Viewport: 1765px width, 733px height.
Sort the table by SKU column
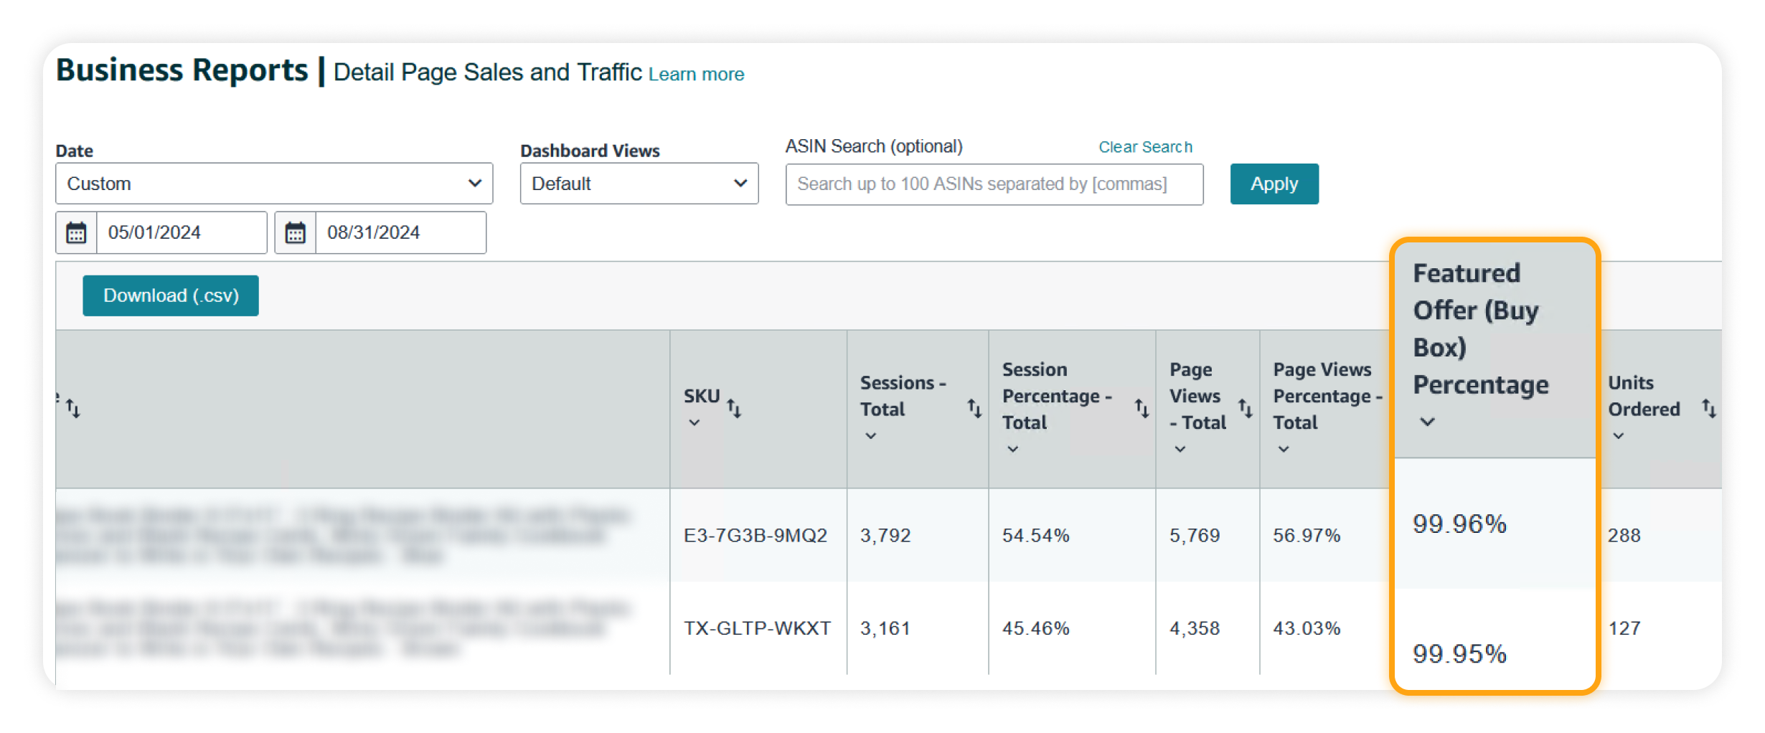tap(735, 407)
